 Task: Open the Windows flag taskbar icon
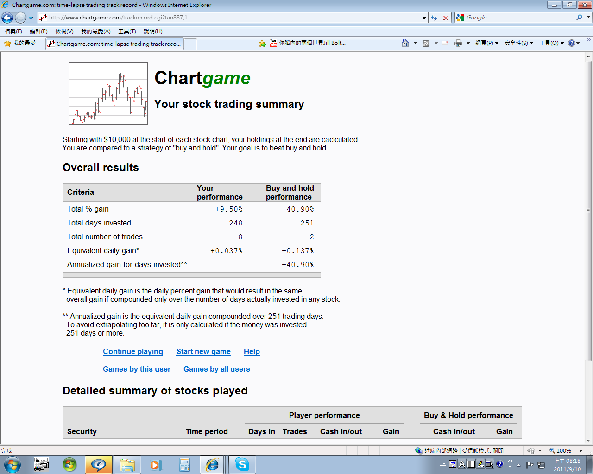[x=69, y=465]
